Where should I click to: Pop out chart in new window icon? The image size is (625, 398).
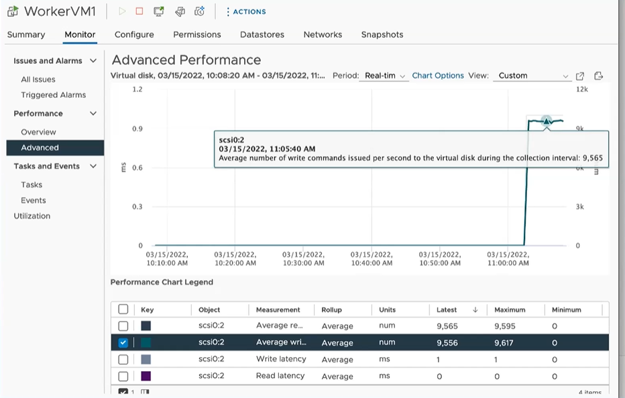581,76
